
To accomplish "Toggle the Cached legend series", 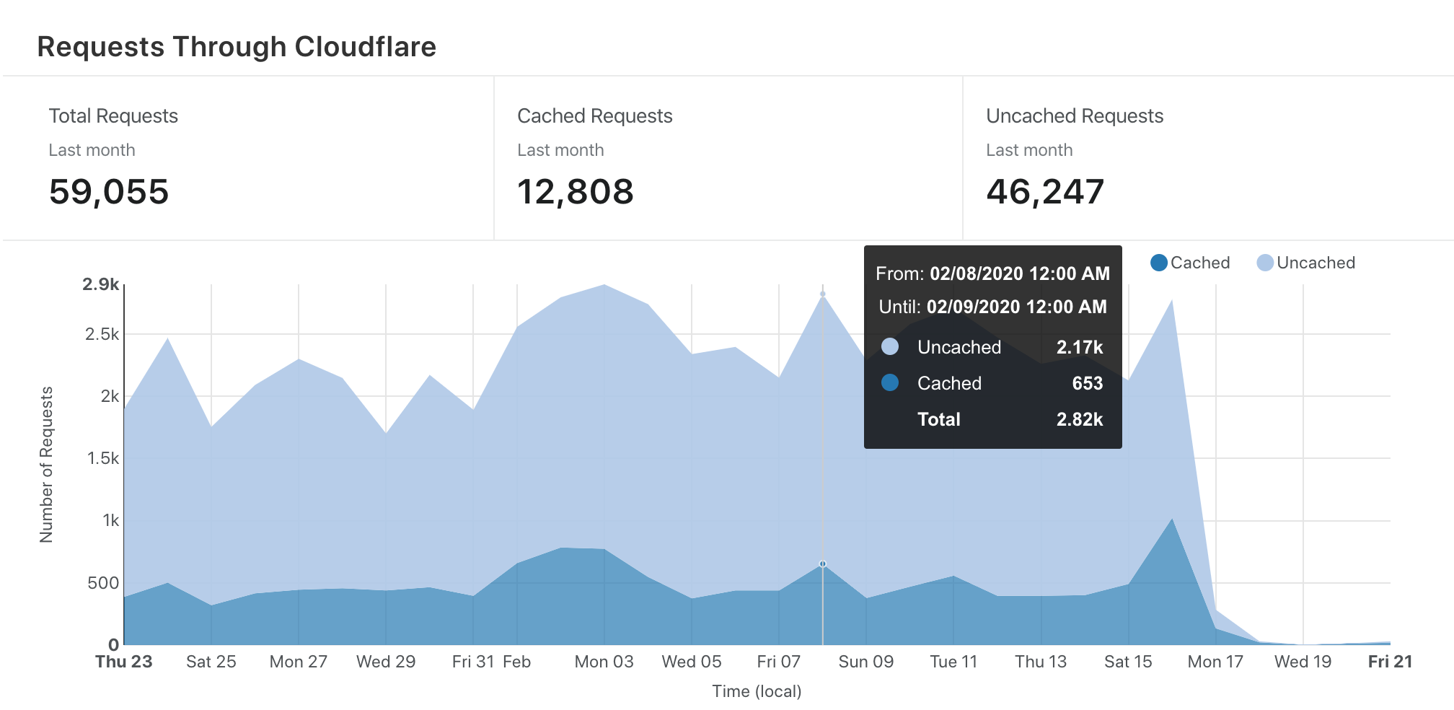I will pyautogui.click(x=1190, y=263).
